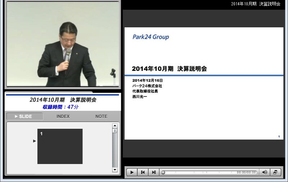Click the recording time 収録時間：47分
The width and height of the screenshot is (288, 182).
[x=60, y=107]
